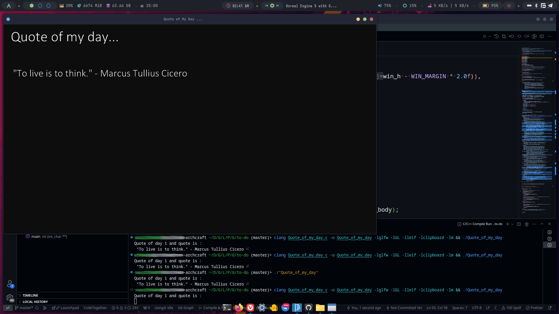The width and height of the screenshot is (559, 314).
Task: Click the master* branch in status bar
Action: [24, 308]
